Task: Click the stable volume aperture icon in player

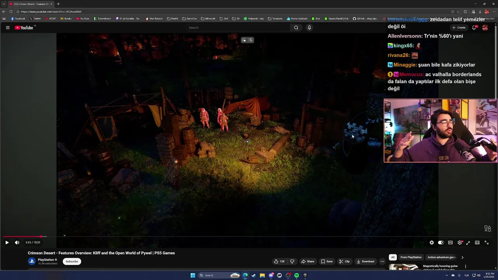Action: pos(431,243)
